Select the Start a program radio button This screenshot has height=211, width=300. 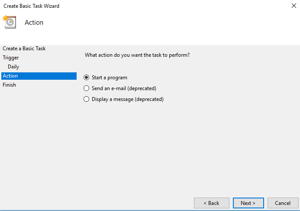click(x=86, y=78)
